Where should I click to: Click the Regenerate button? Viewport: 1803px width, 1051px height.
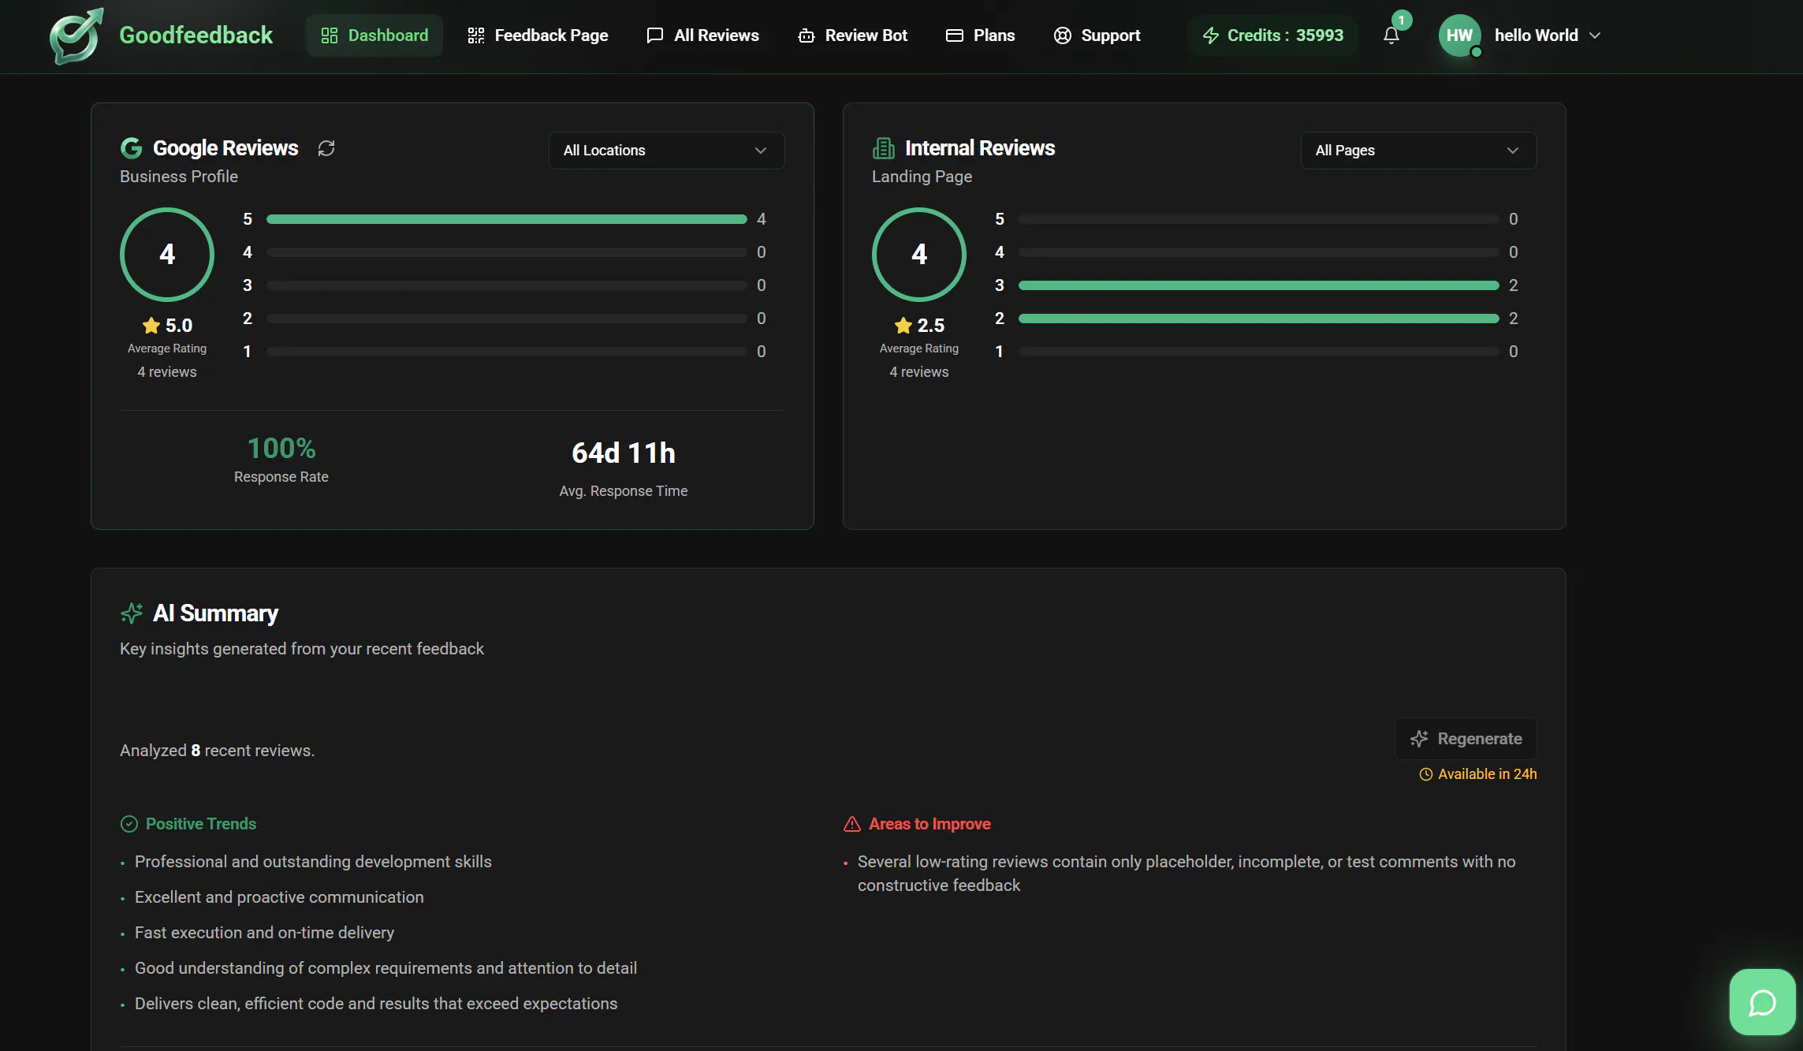(1466, 739)
